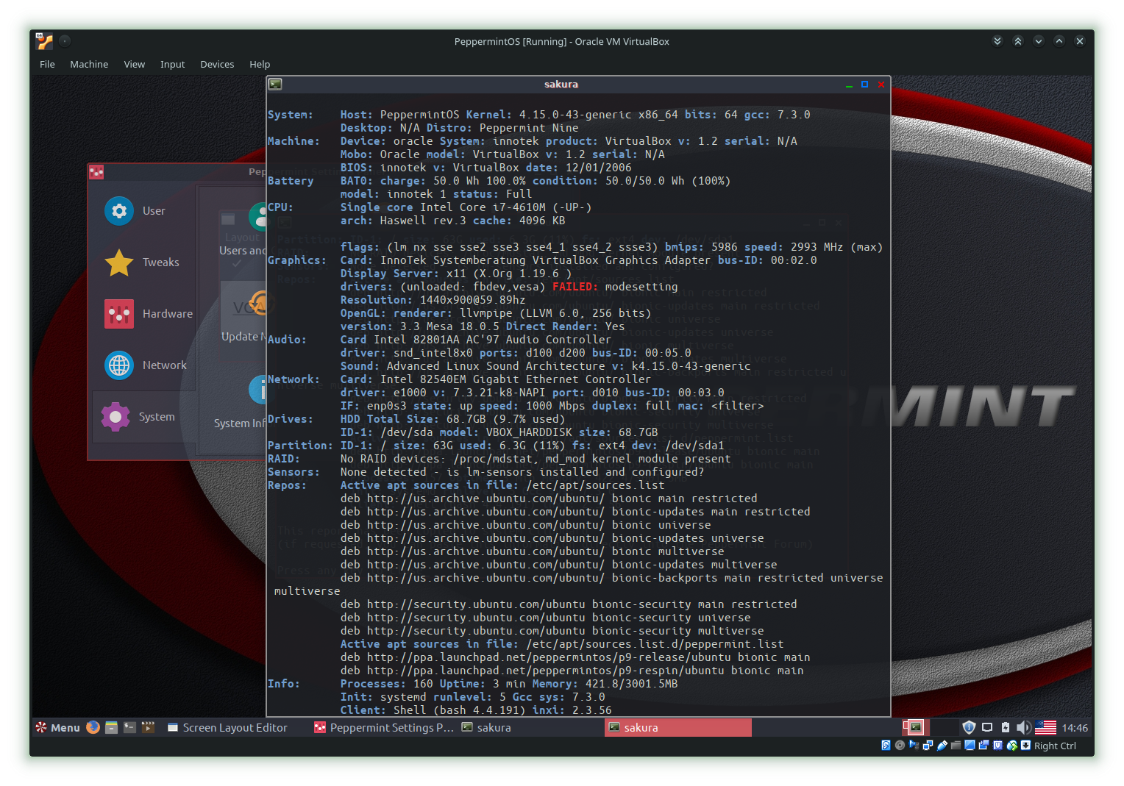The width and height of the screenshot is (1124, 786).
Task: Toggle VirtualBox window on all desktops
Action: click(x=65, y=41)
